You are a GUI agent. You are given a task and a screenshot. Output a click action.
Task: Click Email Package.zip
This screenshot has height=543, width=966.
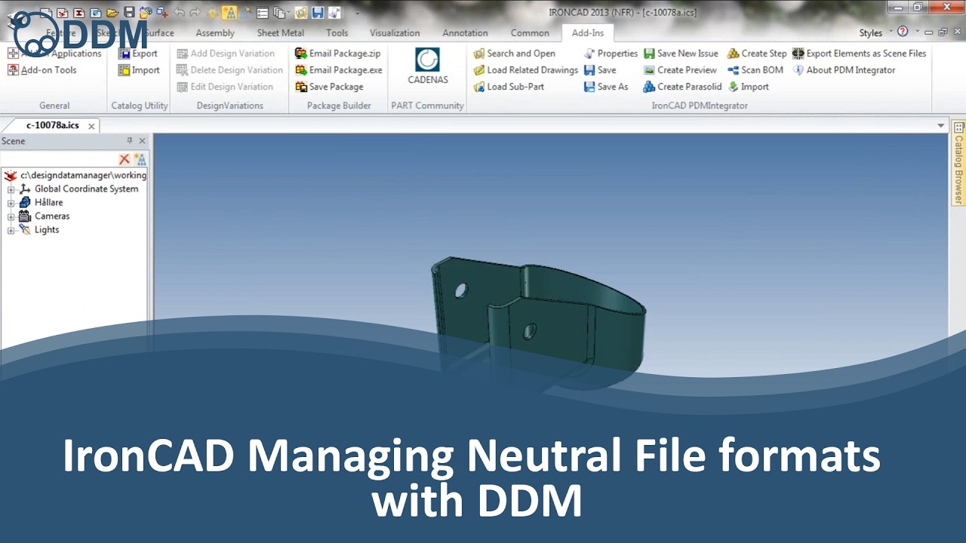click(x=337, y=54)
